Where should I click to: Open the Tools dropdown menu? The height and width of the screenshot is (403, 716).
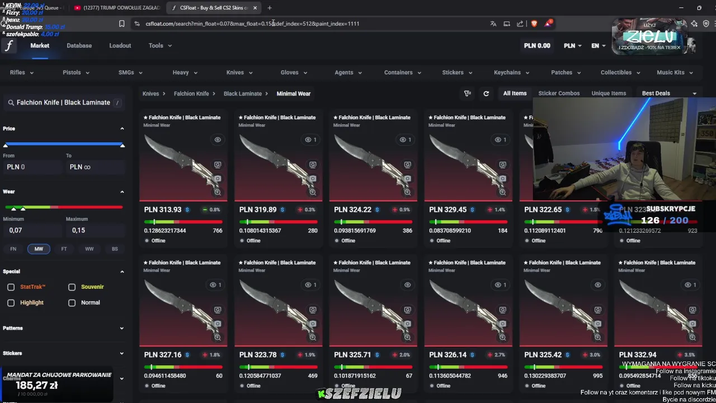click(160, 46)
